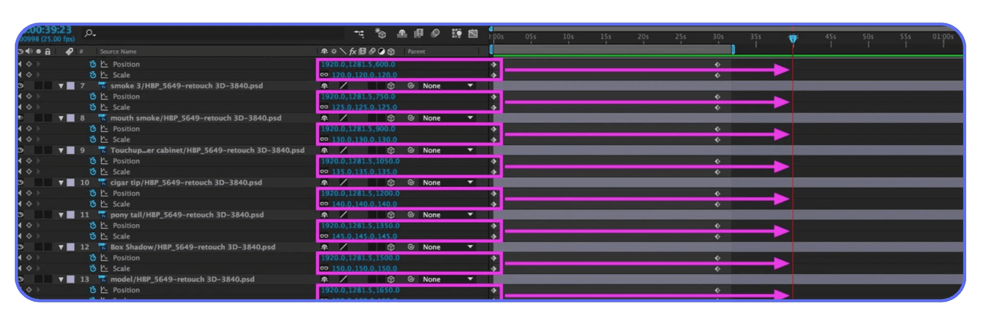981x328 pixels.
Task: Click the audio speaker column header icon
Action: click(29, 51)
